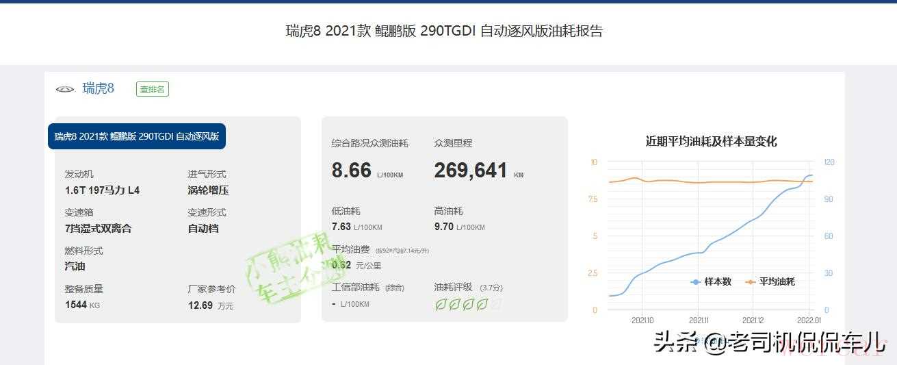Click the Chery logo beside 瑞虎8
The width and height of the screenshot is (897, 365).
pos(65,89)
